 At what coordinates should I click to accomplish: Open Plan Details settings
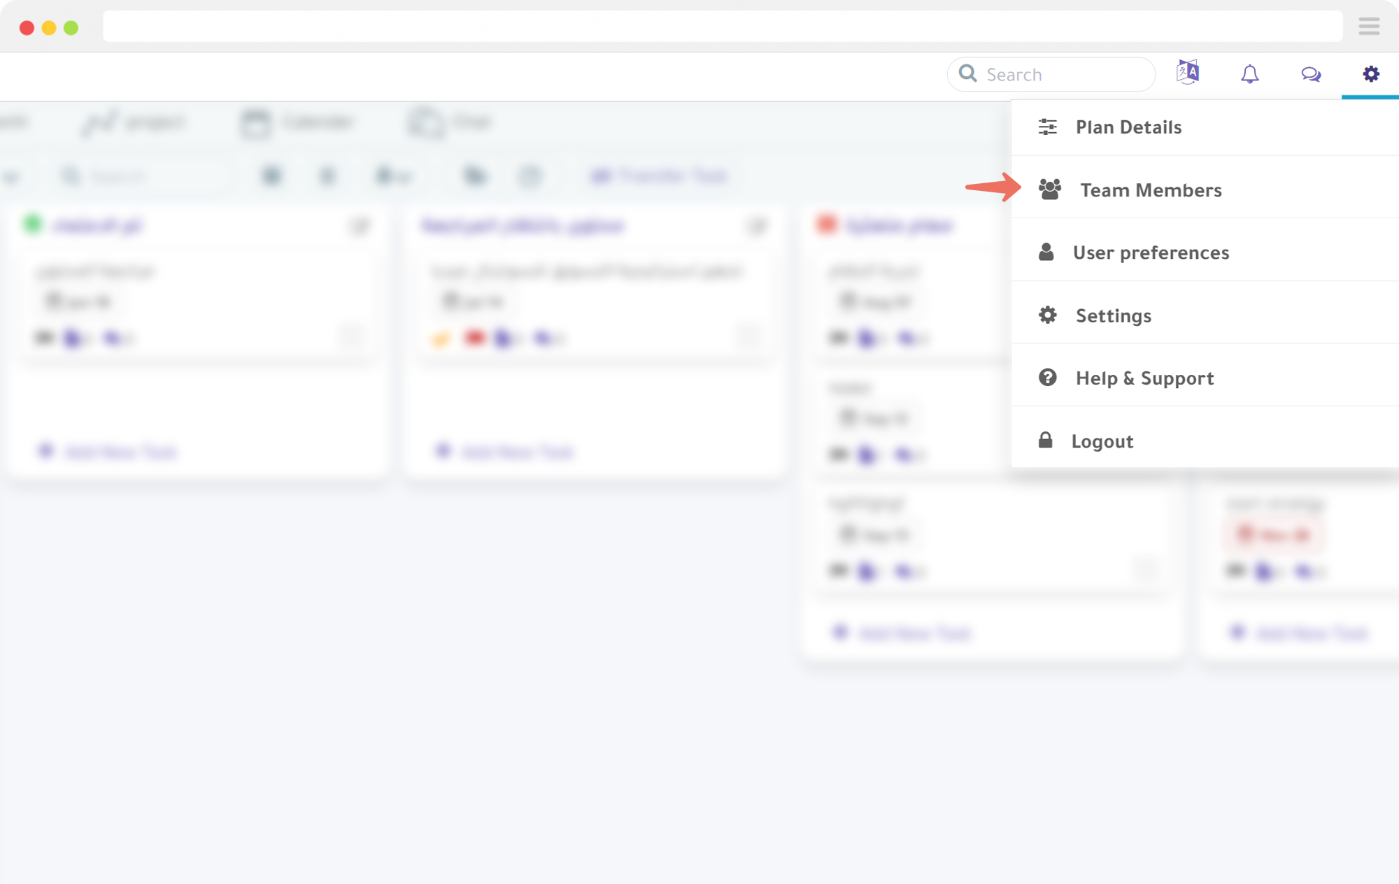(1128, 127)
